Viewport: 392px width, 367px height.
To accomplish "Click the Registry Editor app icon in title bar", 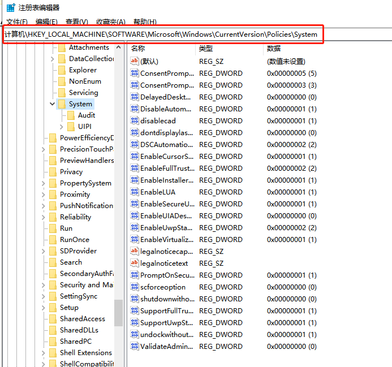I will [x=11, y=7].
